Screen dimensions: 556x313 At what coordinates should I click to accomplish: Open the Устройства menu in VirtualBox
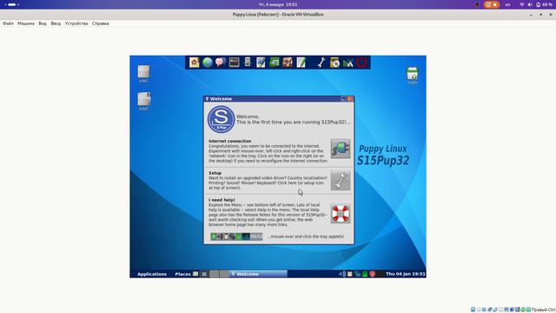76,23
